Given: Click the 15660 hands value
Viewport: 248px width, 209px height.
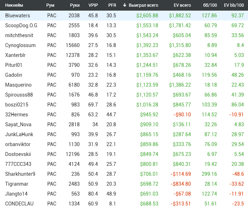Looking at the screenshot, I should 73,45.
